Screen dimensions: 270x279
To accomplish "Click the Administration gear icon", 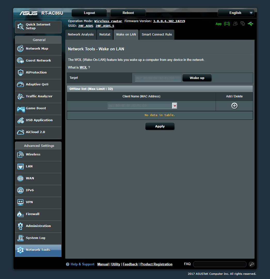I will (x=20, y=226).
